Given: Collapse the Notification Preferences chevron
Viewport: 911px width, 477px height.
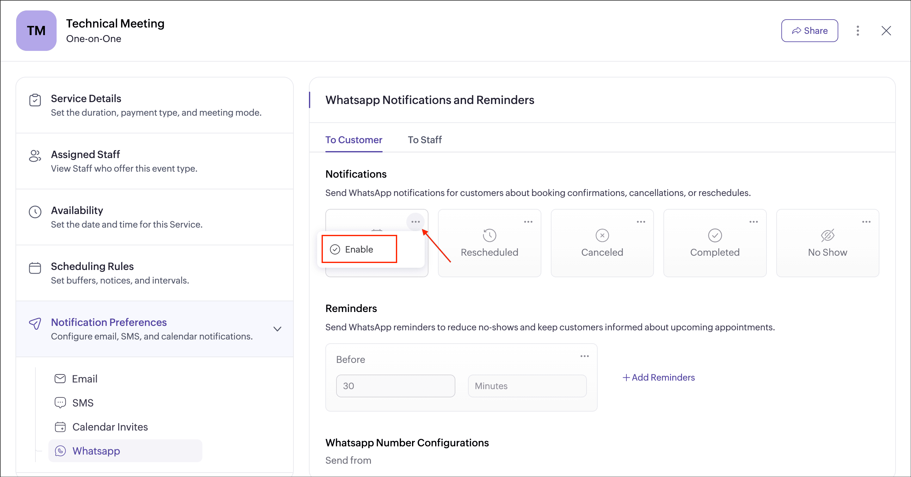Looking at the screenshot, I should (x=278, y=329).
